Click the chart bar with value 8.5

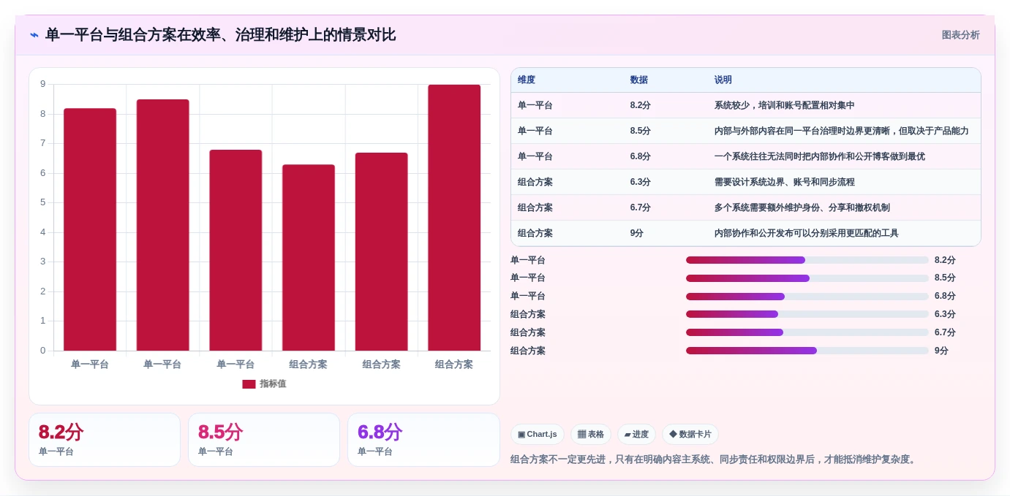[x=162, y=225]
